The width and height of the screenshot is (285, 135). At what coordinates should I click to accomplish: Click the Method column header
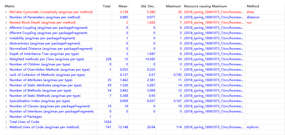coord(253,6)
